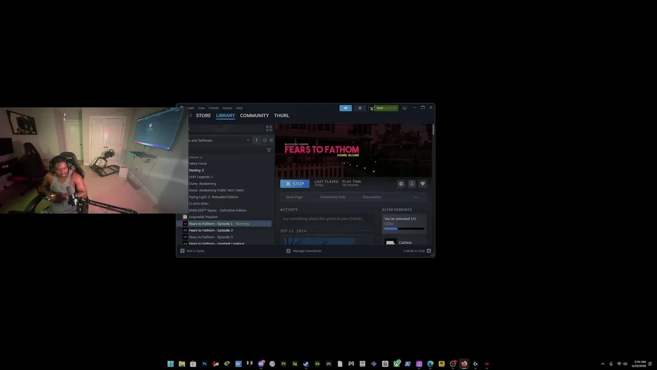Open Photoshop from the taskbar
657x370 pixels.
pyautogui.click(x=204, y=364)
